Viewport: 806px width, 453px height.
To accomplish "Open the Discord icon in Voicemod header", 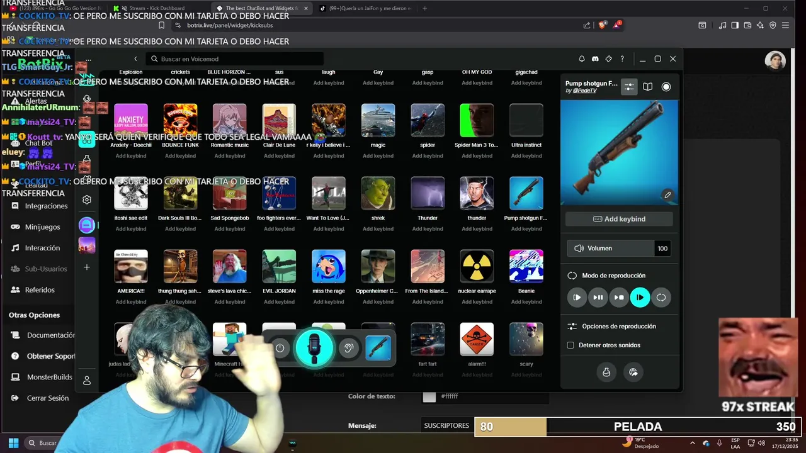I will 595,59.
